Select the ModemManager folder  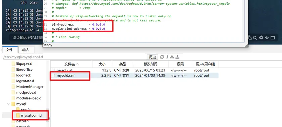tap(30, 87)
